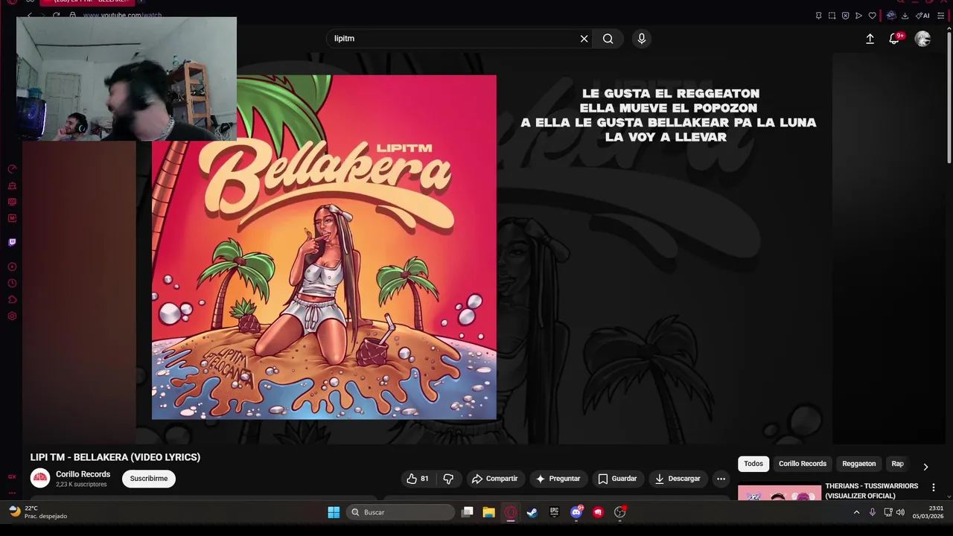The width and height of the screenshot is (953, 536).
Task: Open the more actions ellipsis menu
Action: click(x=721, y=479)
